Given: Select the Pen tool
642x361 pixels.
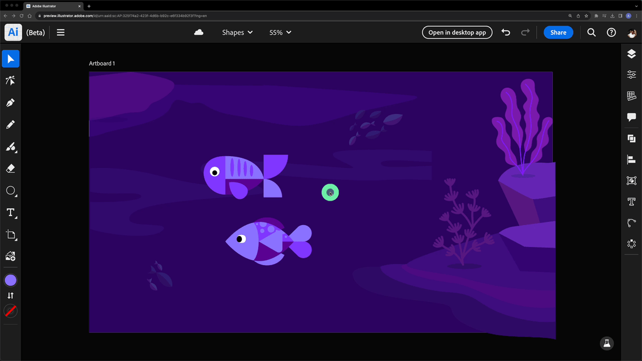Looking at the screenshot, I should point(10,102).
